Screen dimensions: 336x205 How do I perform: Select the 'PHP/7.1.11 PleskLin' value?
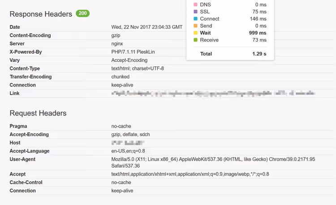[x=133, y=52]
